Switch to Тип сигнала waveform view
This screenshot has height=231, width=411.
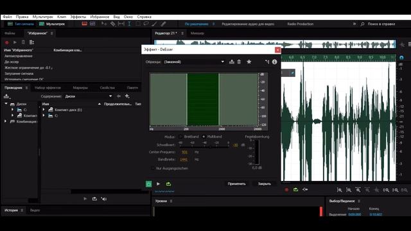(21, 24)
